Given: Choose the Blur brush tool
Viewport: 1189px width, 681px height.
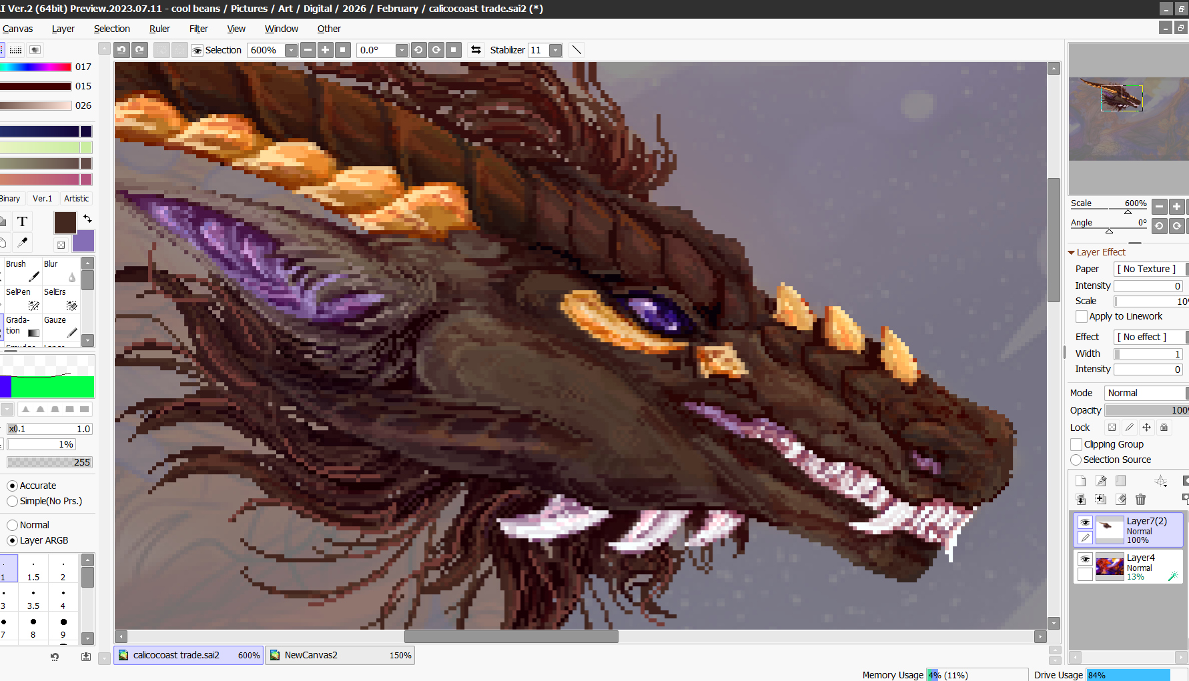Looking at the screenshot, I should 60,271.
